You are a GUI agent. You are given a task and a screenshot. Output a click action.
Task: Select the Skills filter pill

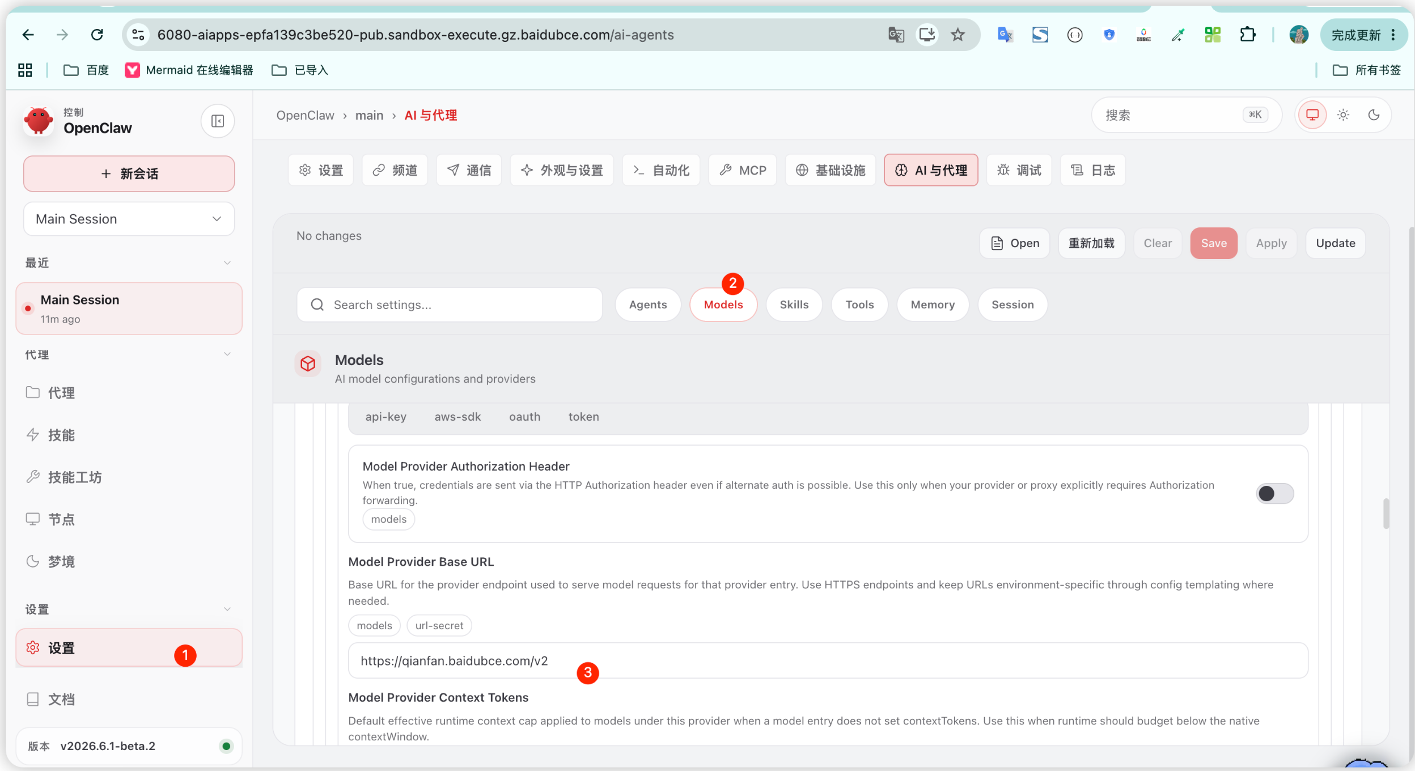[x=794, y=305]
